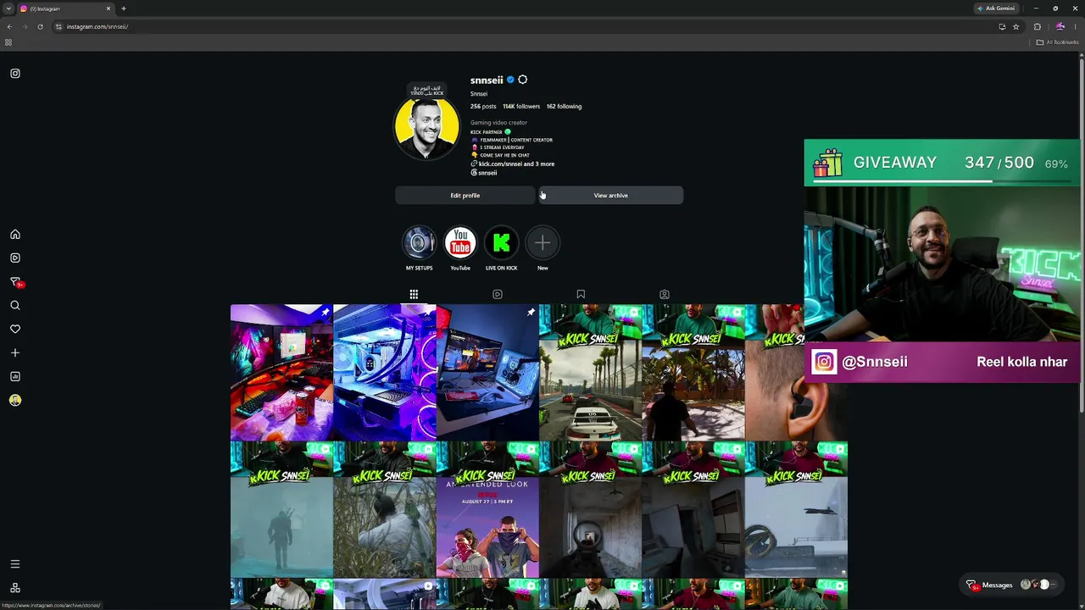Open the Chrome profile avatar
The width and height of the screenshot is (1085, 610).
point(1060,27)
